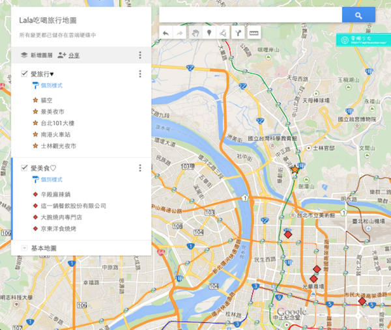
Task: Select the ruler measure distance tool
Action: click(x=253, y=32)
